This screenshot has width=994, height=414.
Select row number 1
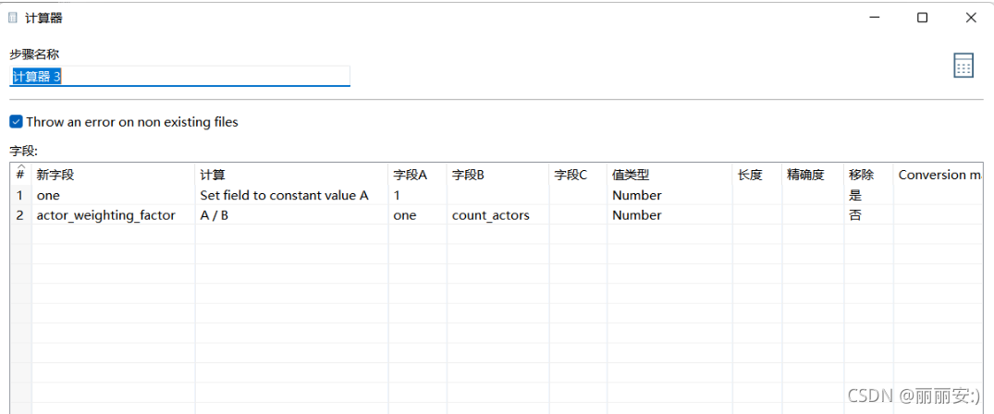click(21, 195)
